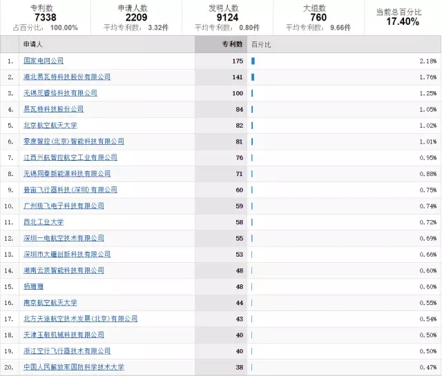
Task: Open the 易瓦特科技股份公司 link
Action: pyautogui.click(x=54, y=109)
